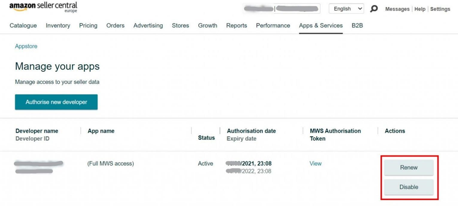Renew the app authorisation
Screen dimensions: 458x206
(409, 168)
